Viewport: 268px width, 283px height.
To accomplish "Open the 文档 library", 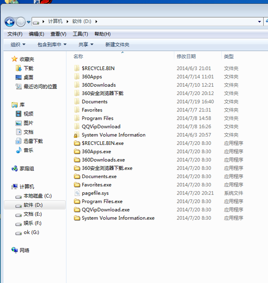I will click(x=29, y=132).
